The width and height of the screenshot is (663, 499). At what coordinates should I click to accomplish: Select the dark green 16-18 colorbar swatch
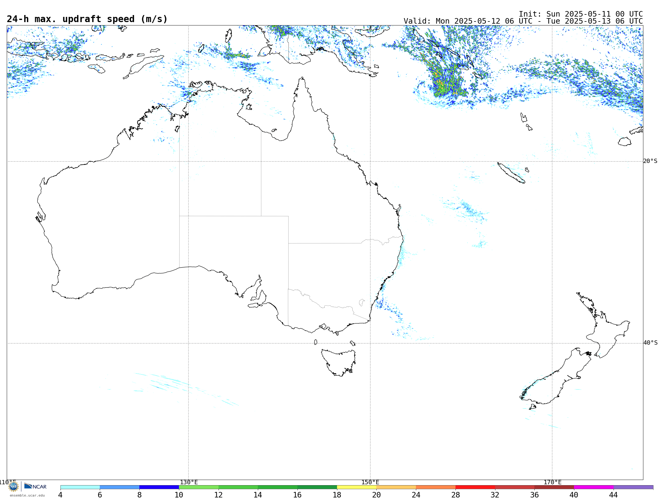click(317, 487)
